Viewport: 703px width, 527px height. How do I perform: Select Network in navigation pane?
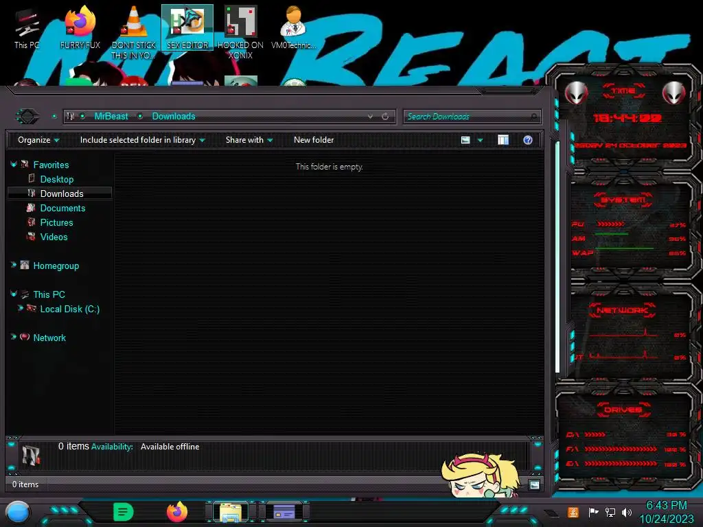pyautogui.click(x=49, y=338)
